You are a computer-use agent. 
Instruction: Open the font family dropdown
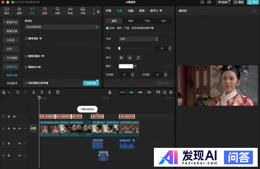(138, 39)
